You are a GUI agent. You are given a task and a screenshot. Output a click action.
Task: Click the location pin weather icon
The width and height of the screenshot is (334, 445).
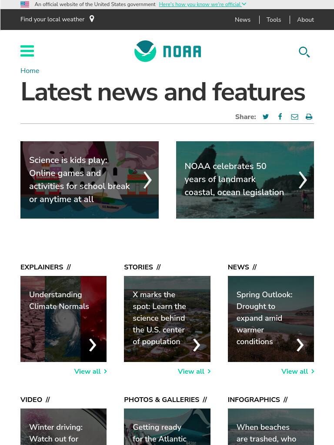click(92, 19)
